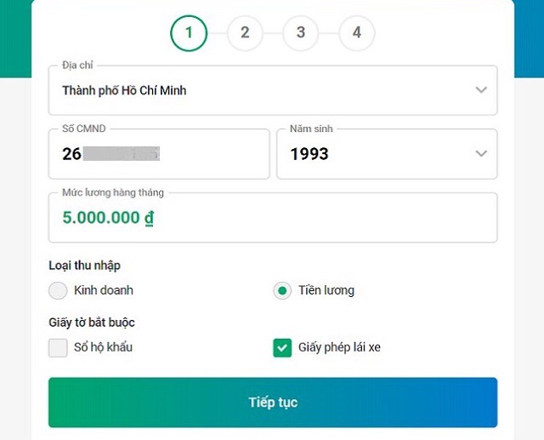
Task: Select the 1993 birth year value
Action: 309,154
